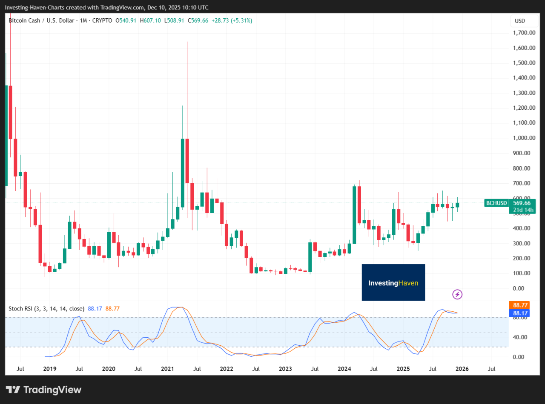Screen dimensions: 545x404
Task: Select the Jul label near 2025 on the axis
Action: pos(433,369)
